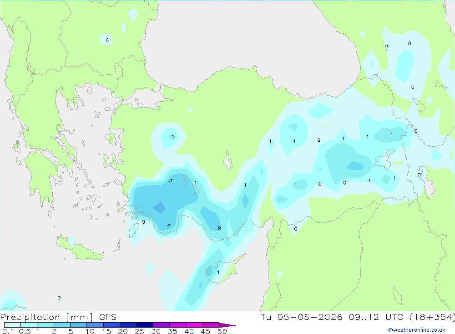The image size is (455, 334).
Task: Click the 25–30 mm navy legend swatch
Action: point(145,325)
